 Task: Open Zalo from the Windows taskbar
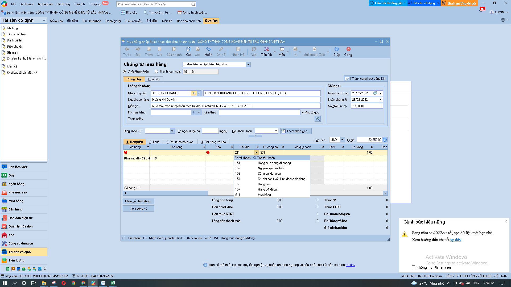(103, 283)
